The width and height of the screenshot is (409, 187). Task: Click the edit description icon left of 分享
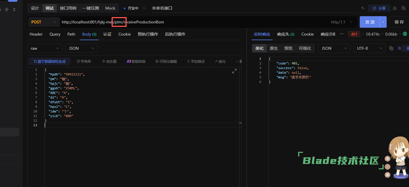(363, 8)
